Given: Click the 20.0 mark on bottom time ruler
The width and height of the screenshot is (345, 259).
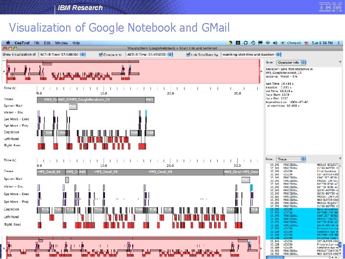Looking at the screenshot, I should [170, 165].
